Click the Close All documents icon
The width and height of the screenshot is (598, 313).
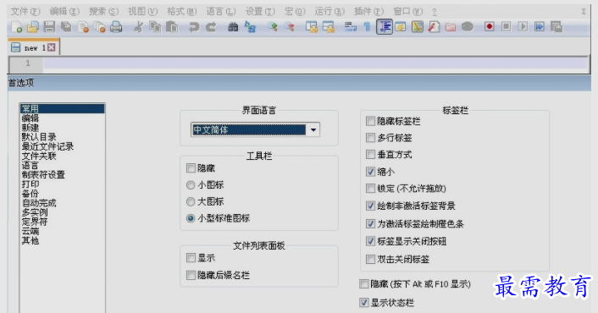[x=100, y=27]
